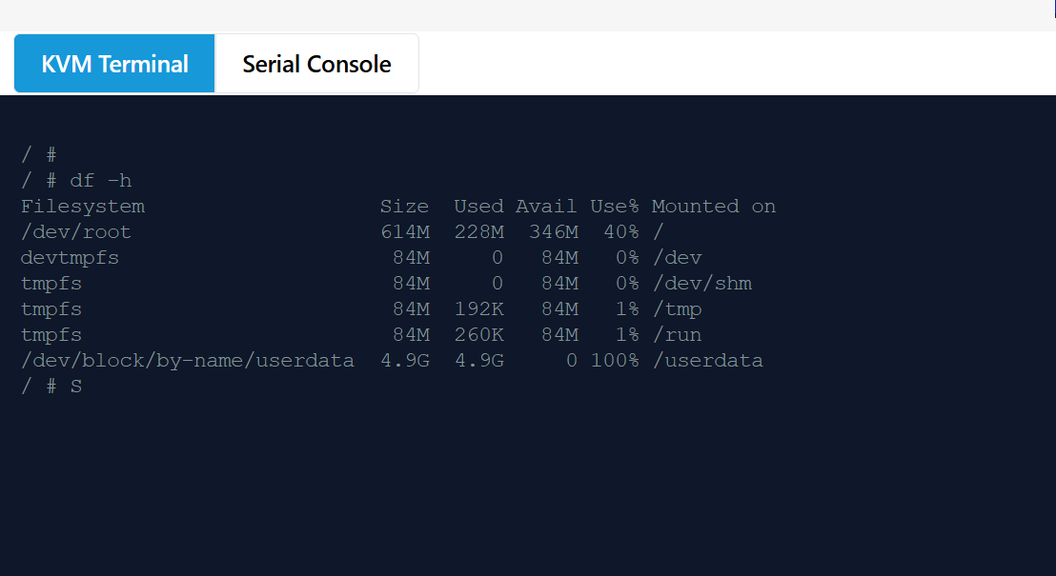Click the 260K used value

pos(478,335)
